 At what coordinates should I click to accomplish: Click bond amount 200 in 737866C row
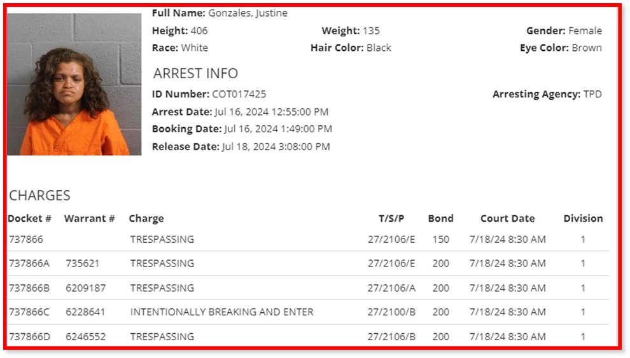click(x=441, y=312)
